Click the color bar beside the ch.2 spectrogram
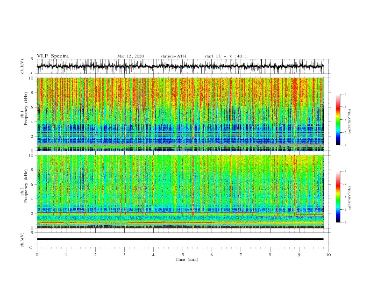This screenshot has height=286, width=370. pyautogui.click(x=338, y=197)
